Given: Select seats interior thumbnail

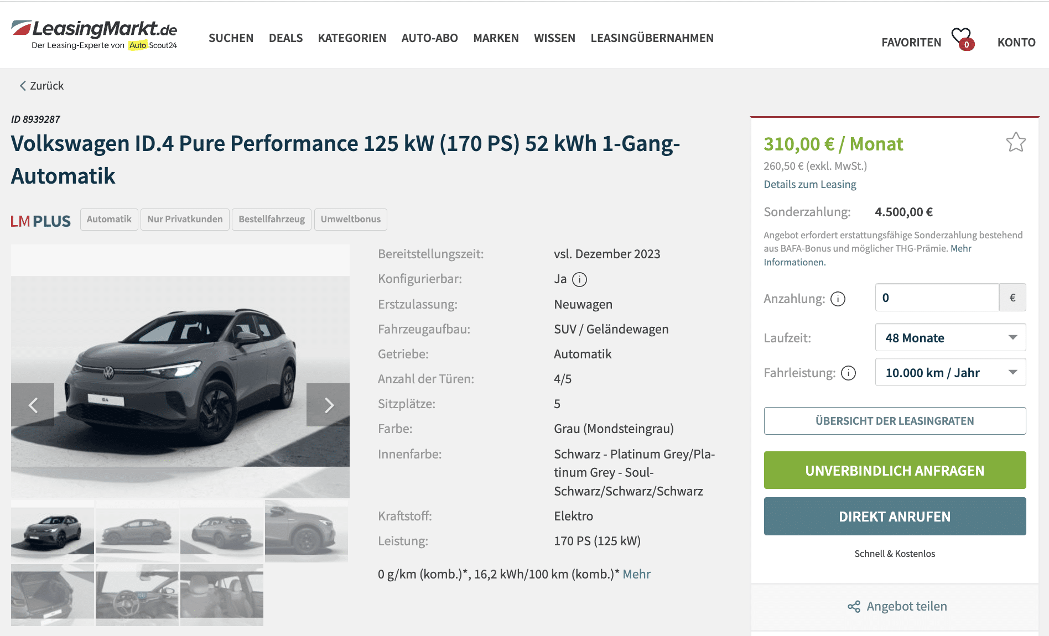Looking at the screenshot, I should point(222,595).
